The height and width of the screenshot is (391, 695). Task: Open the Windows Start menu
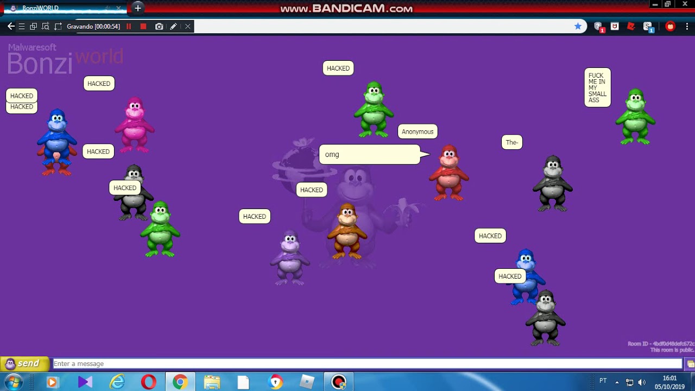point(13,382)
